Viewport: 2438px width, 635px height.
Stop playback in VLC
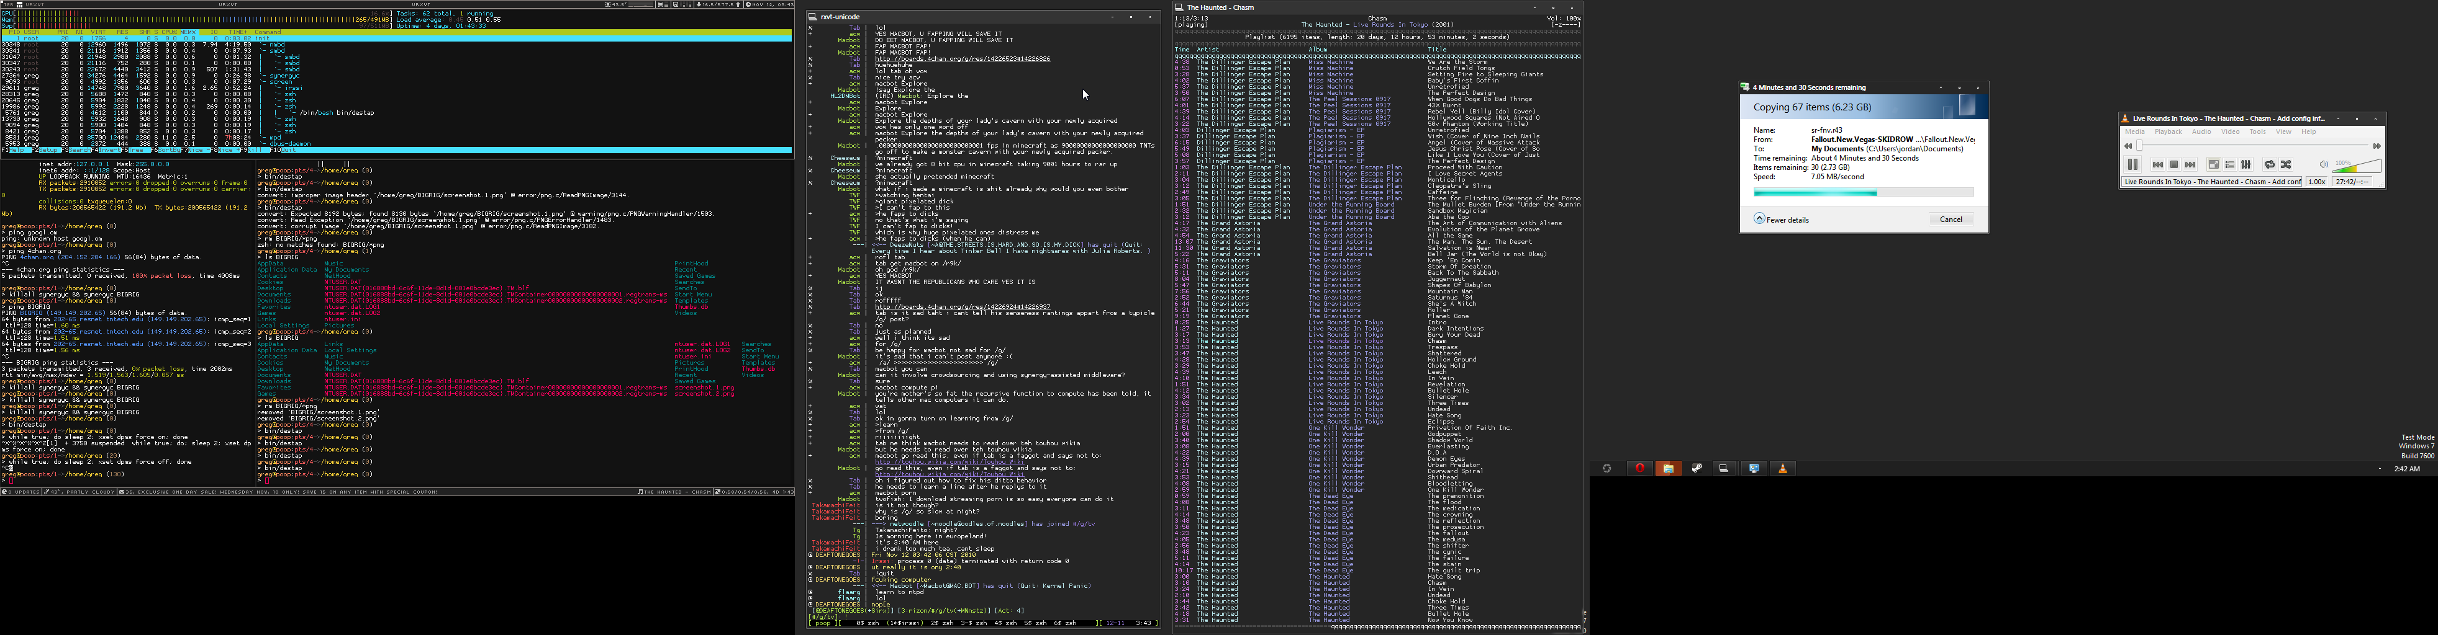click(2174, 164)
